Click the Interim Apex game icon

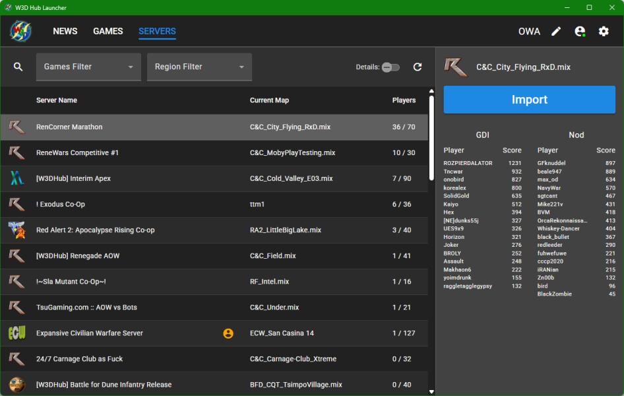tap(16, 178)
